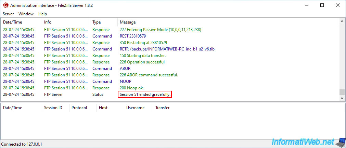The image size is (346, 148).
Task: Click the Protocol column header
Action: (83, 108)
